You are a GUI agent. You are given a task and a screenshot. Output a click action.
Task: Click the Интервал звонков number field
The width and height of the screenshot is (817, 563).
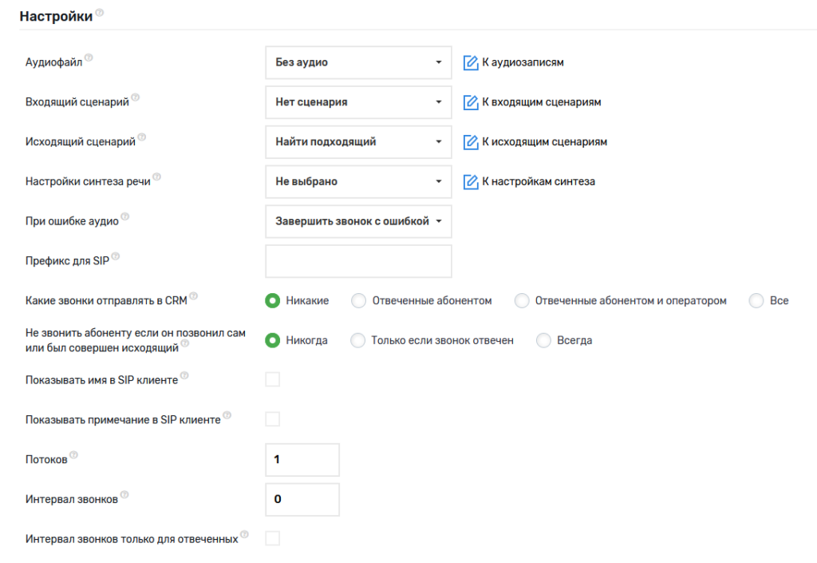point(302,499)
